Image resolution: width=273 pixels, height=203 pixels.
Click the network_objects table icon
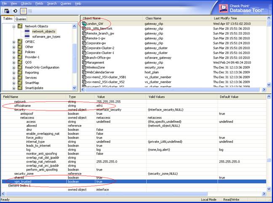[x=27, y=31]
